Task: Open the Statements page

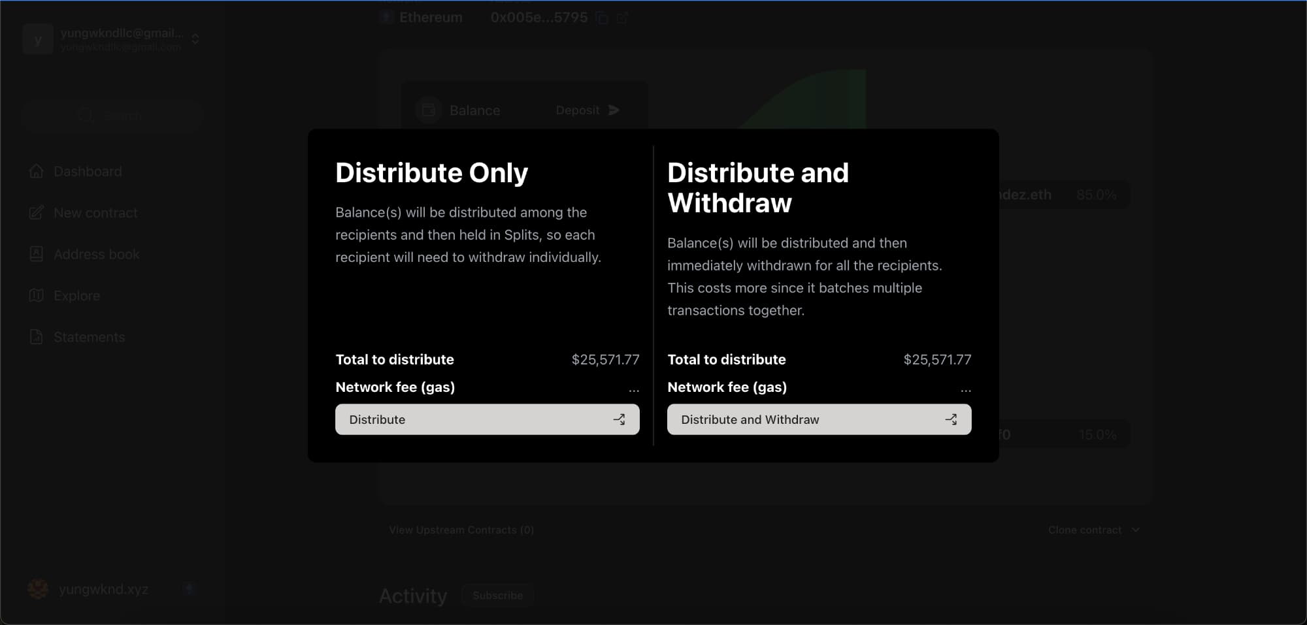Action: pyautogui.click(x=89, y=337)
